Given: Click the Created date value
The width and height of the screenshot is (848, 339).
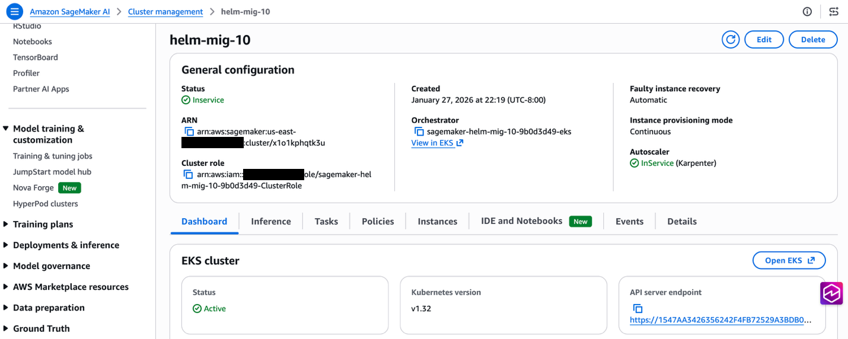Looking at the screenshot, I should click(479, 100).
